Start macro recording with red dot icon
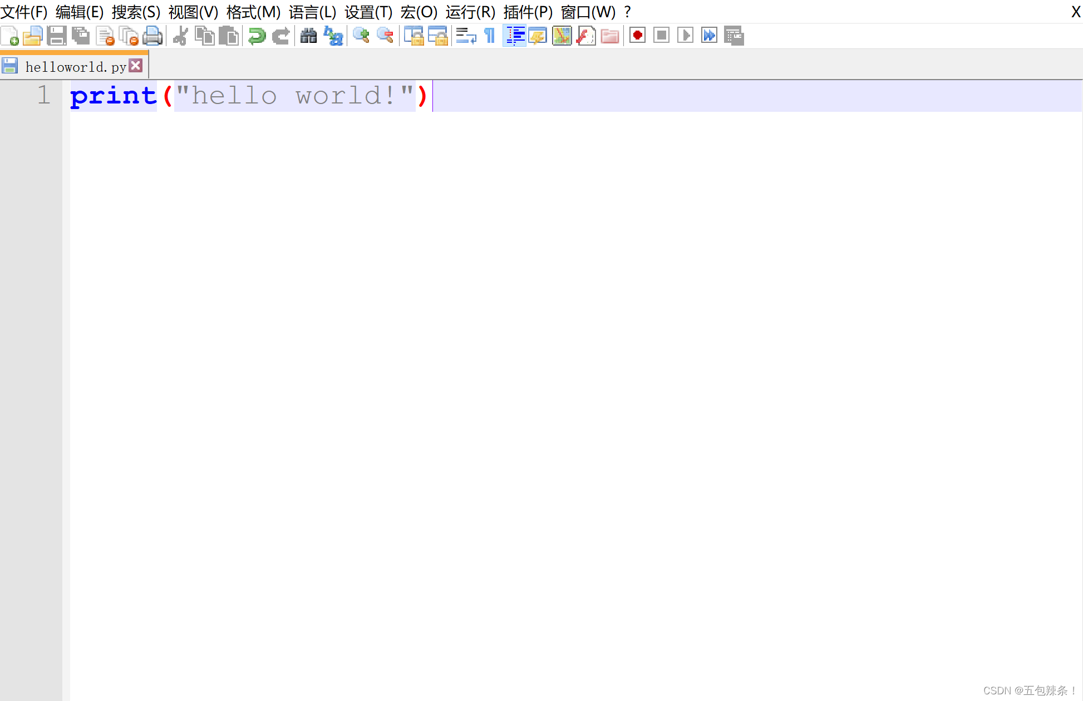The height and width of the screenshot is (701, 1083). [x=638, y=36]
